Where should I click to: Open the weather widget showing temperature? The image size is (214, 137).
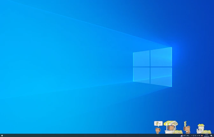[x=185, y=135]
